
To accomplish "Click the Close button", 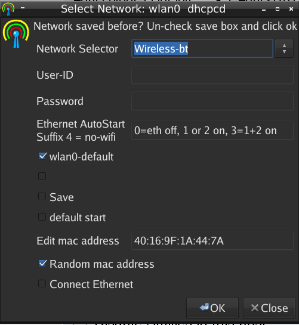I will coord(269,308).
